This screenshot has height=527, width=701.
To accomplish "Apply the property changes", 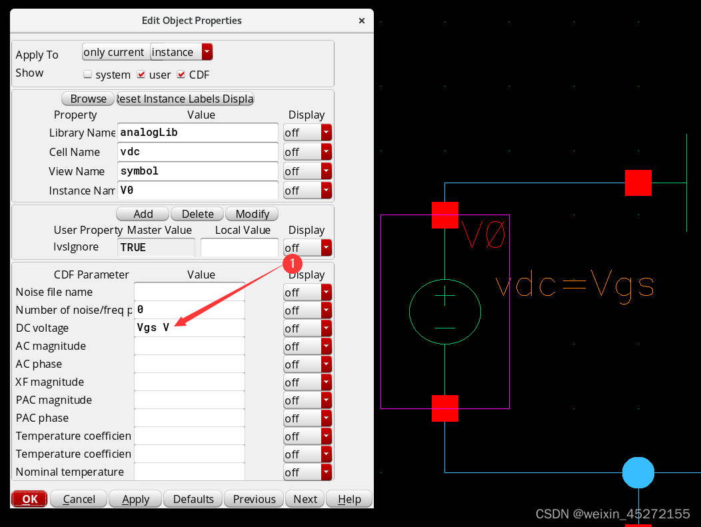I will tap(135, 498).
